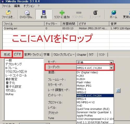Choose Motion JPEG codec option
This screenshot has height=124, width=130.
pyautogui.click(x=95, y=86)
